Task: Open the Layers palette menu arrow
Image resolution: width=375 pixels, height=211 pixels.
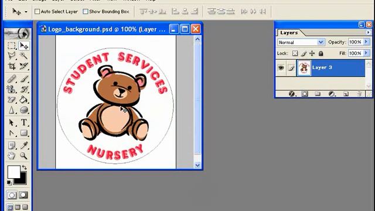Action: (x=369, y=32)
